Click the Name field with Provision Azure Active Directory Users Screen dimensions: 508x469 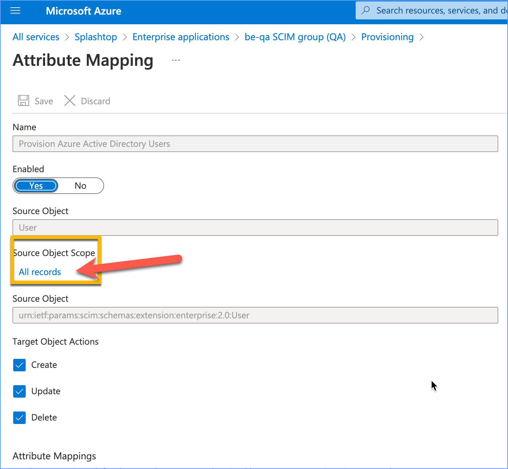click(255, 144)
